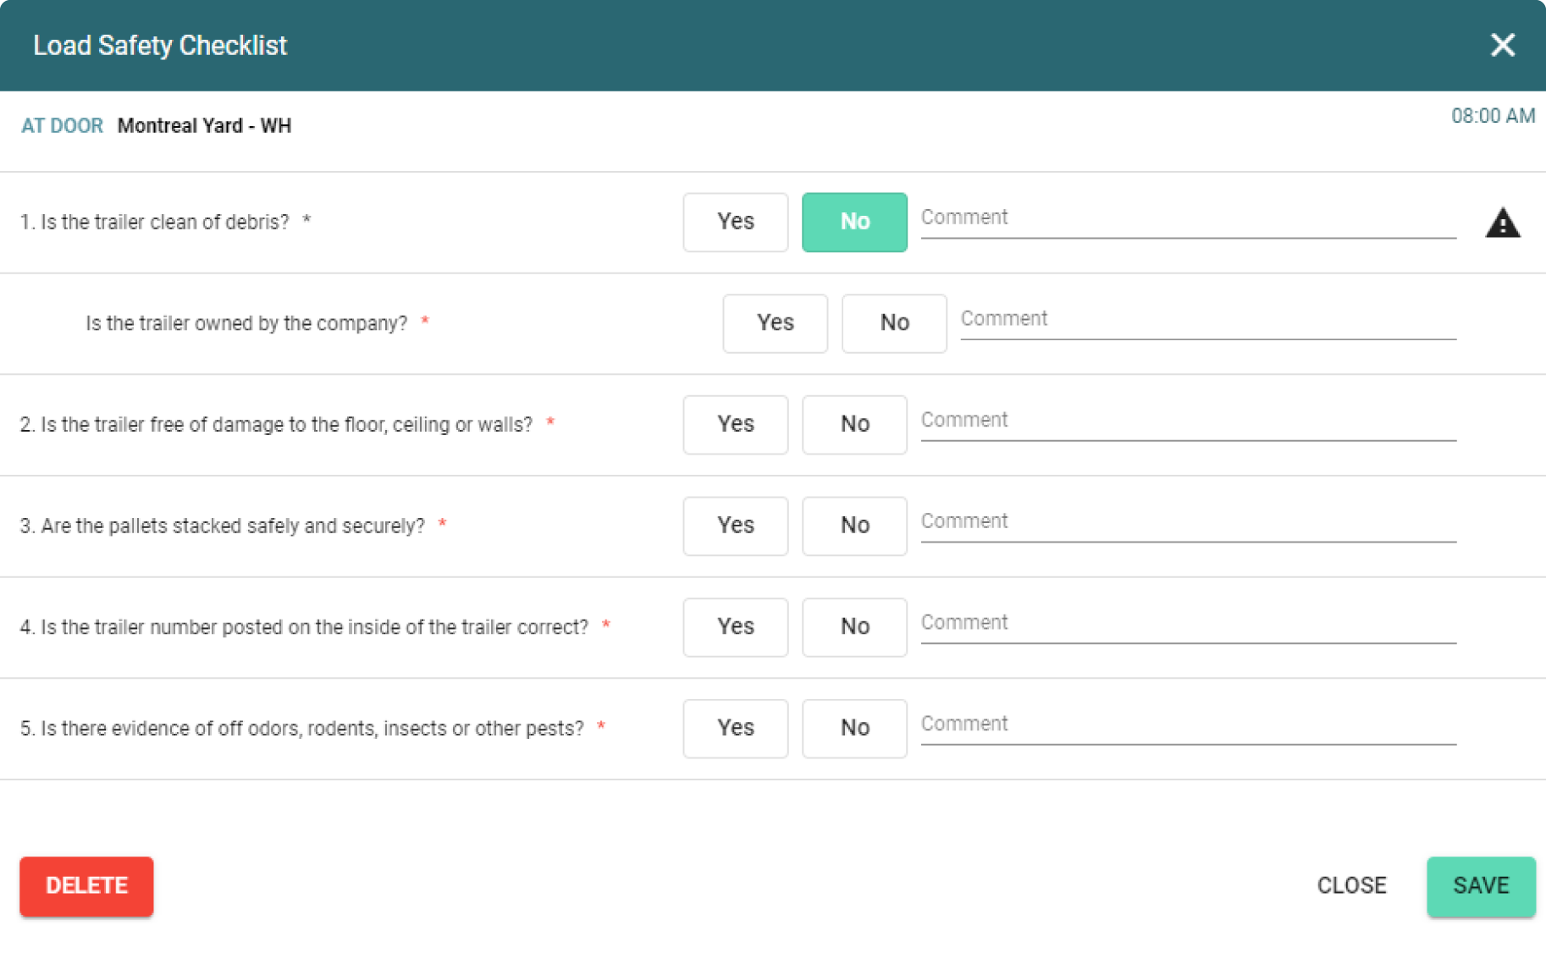Click CLOSE to dismiss the checklist
The image size is (1546, 953).
(1352, 885)
